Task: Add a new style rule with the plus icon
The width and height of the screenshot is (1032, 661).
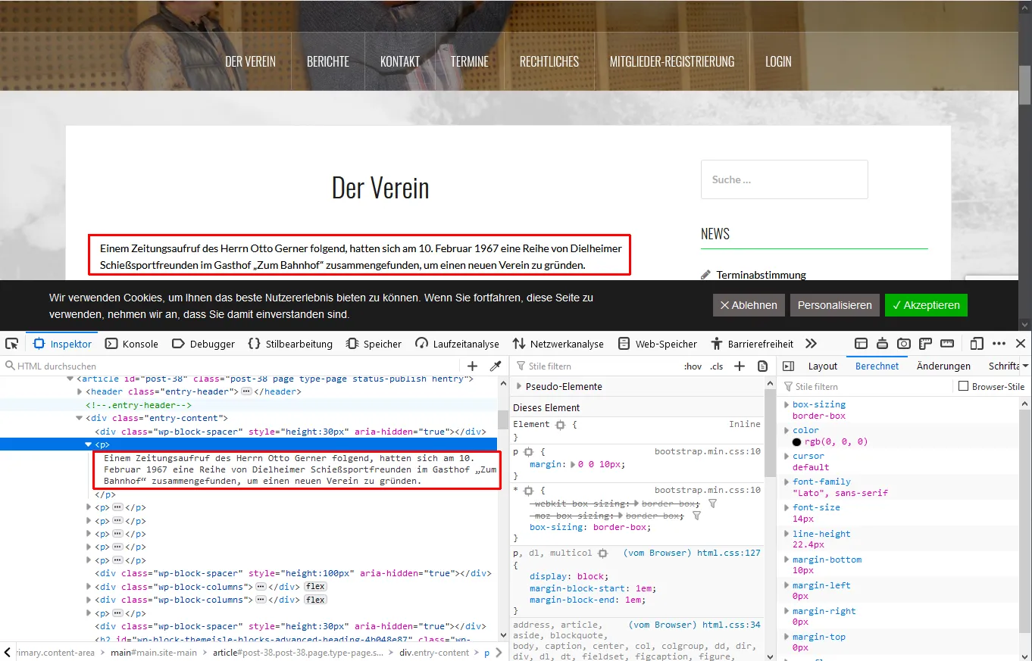Action: point(740,366)
